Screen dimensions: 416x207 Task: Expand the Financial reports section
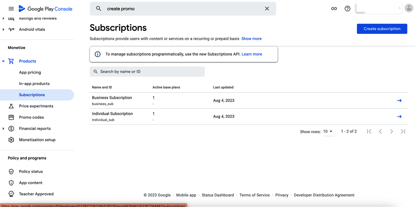4,129
